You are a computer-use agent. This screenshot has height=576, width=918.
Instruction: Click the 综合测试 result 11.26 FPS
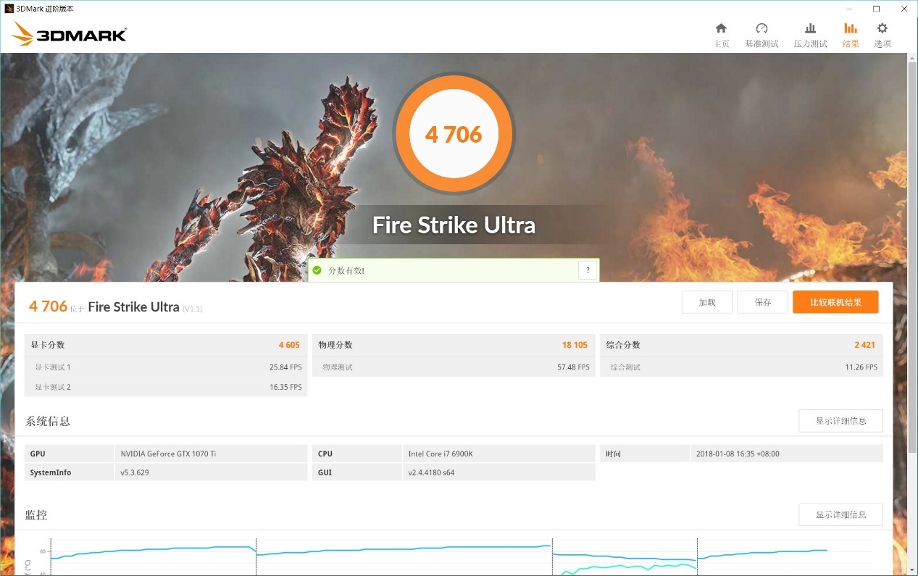(x=861, y=367)
